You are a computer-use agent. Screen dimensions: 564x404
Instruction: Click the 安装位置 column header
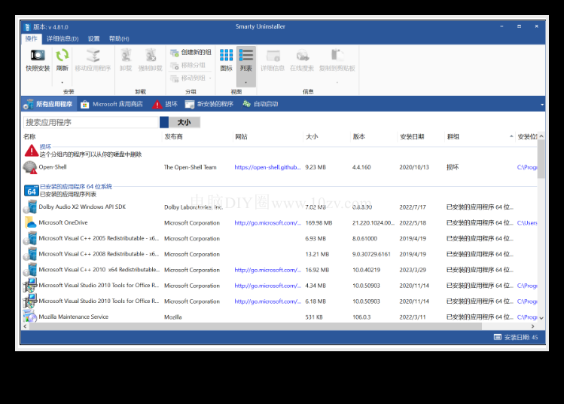pos(527,137)
